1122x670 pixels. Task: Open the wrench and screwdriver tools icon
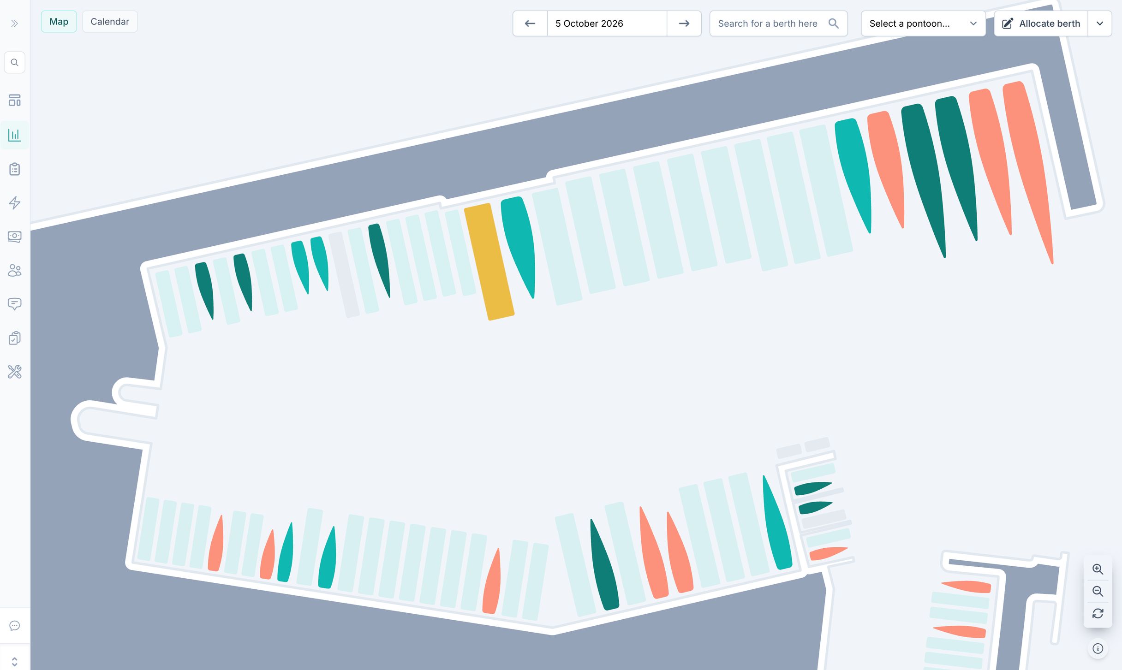coord(14,372)
